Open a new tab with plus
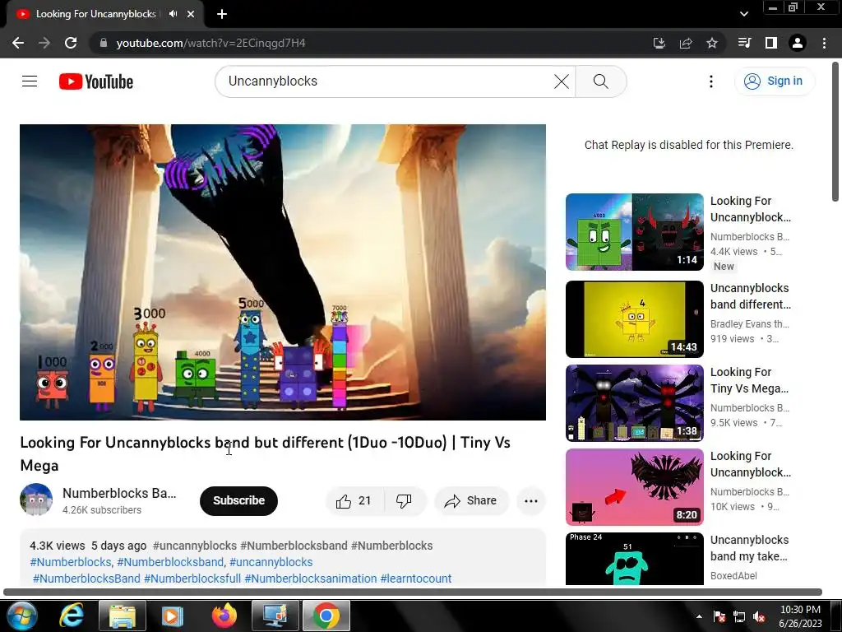 click(x=222, y=14)
